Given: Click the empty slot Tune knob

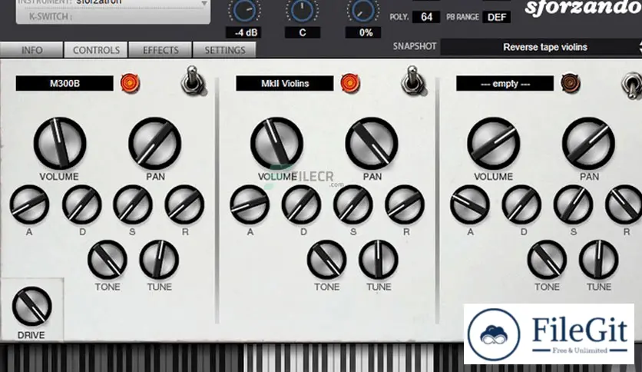Looking at the screenshot, I should tap(598, 260).
